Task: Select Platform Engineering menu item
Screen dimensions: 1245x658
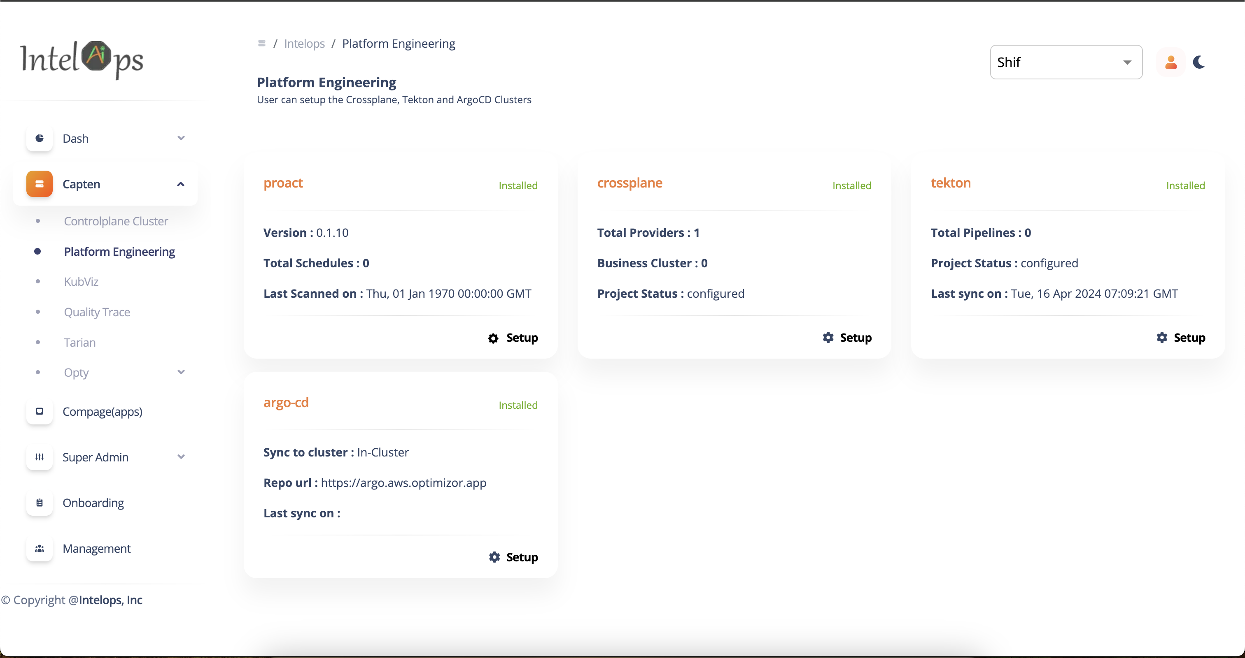Action: [119, 251]
